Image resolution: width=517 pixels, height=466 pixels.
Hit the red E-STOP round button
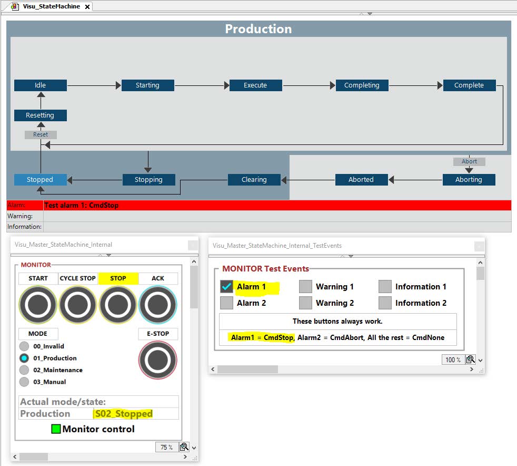point(158,360)
